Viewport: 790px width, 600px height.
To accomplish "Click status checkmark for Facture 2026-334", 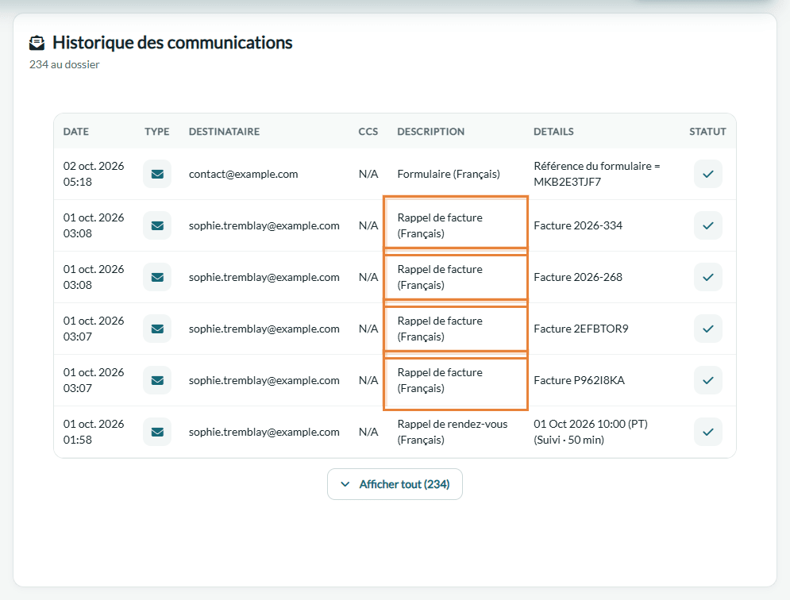I will 708,225.
